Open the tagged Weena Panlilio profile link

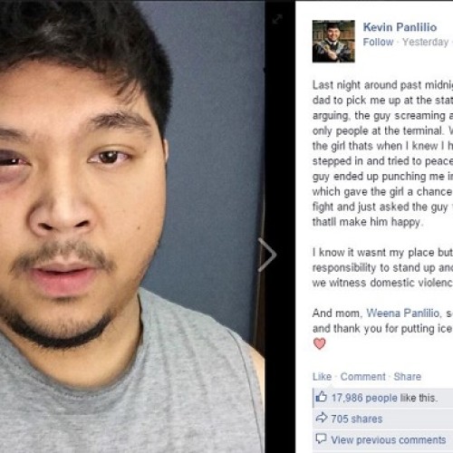pyautogui.click(x=402, y=313)
